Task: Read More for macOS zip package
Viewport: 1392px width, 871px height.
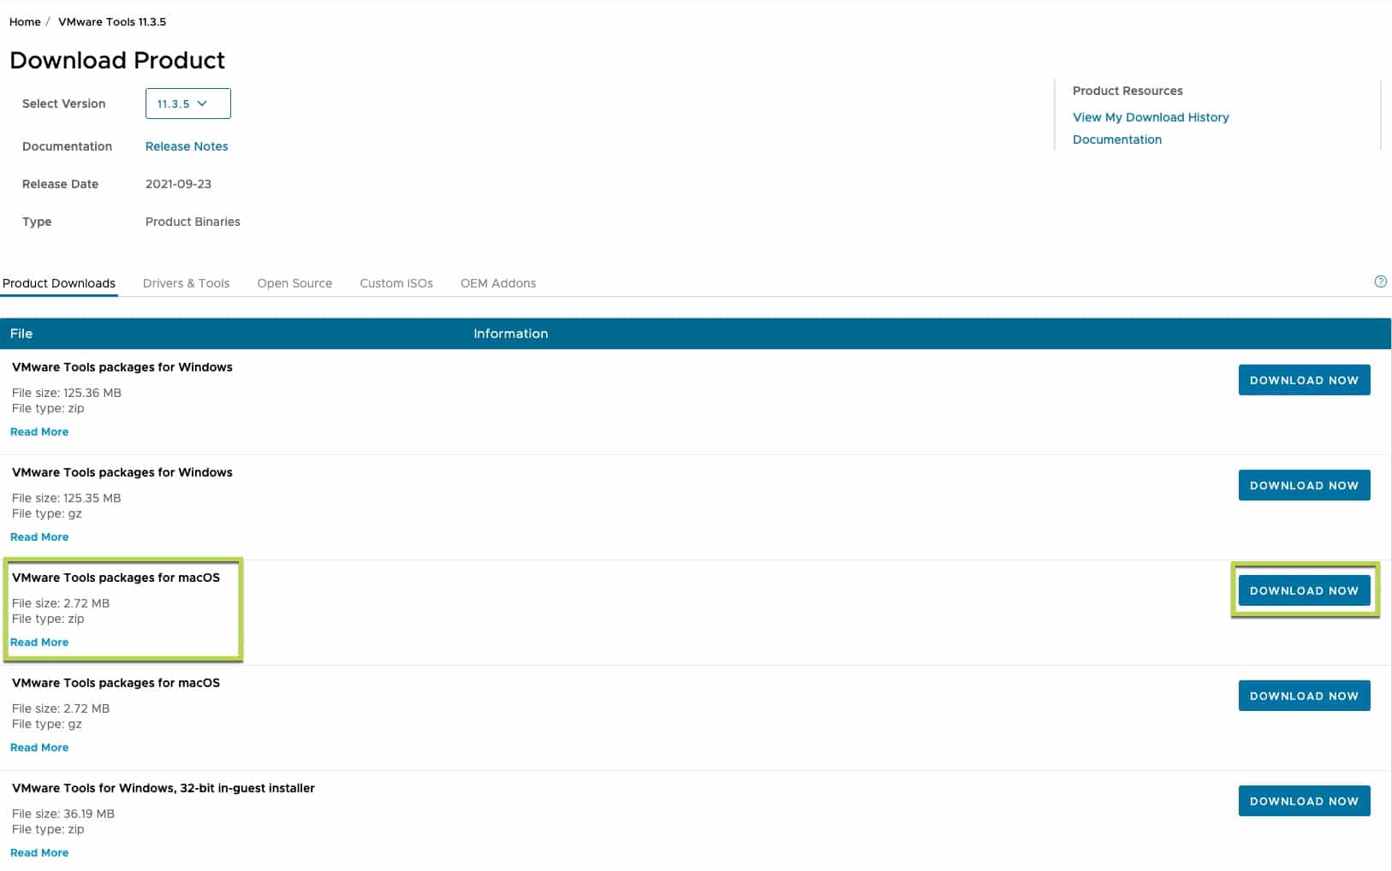Action: tap(39, 643)
